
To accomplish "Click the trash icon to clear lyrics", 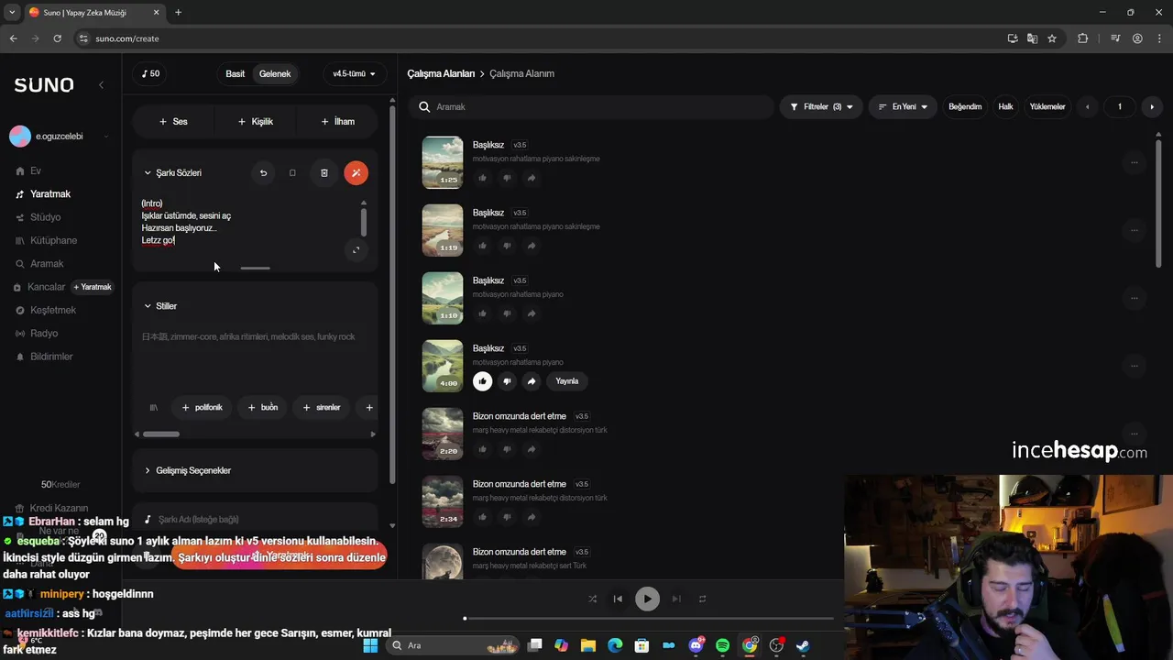I will pos(323,172).
